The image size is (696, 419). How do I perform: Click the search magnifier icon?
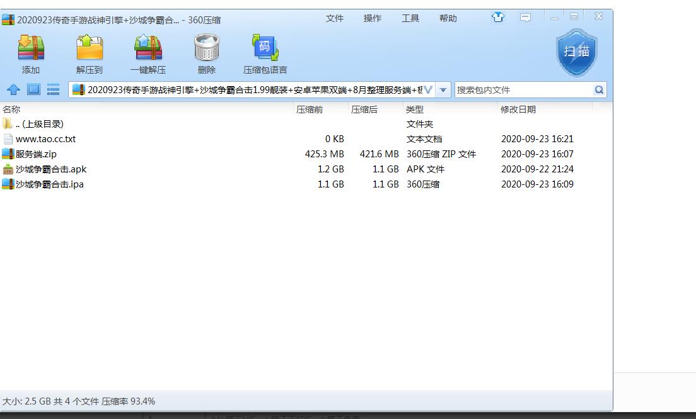(599, 90)
